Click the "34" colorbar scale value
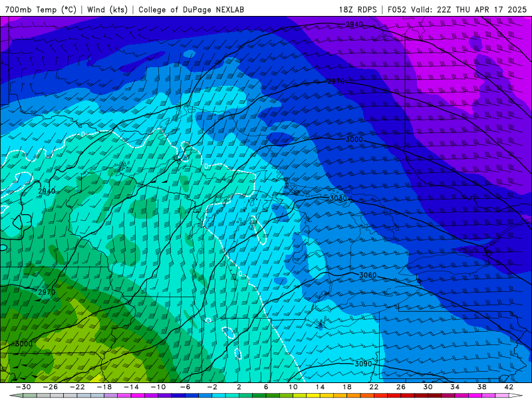This screenshot has width=532, height=399. 455,387
